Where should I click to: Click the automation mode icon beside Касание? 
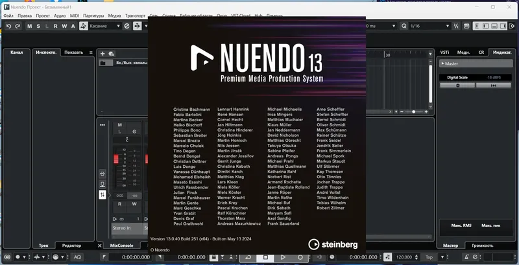tap(84, 26)
